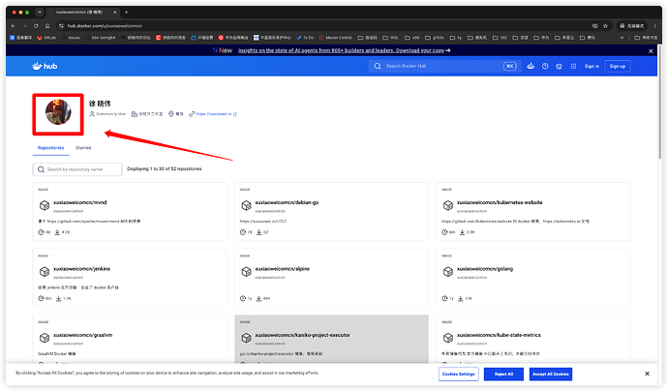This screenshot has width=668, height=391.
Task: Open the GitLab bookmark
Action: [46, 38]
